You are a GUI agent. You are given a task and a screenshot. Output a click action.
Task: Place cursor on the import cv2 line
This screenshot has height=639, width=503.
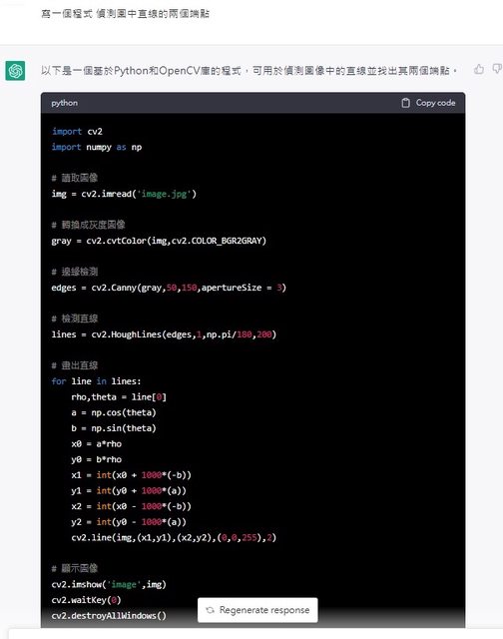click(77, 132)
